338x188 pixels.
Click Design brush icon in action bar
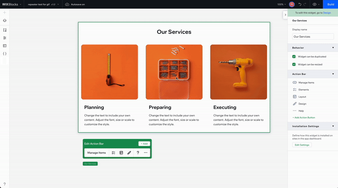point(129,153)
